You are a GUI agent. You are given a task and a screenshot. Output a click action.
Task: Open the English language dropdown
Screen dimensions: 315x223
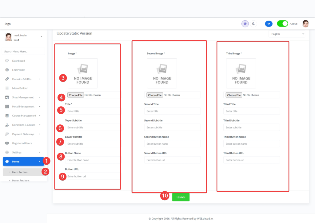click(x=287, y=34)
